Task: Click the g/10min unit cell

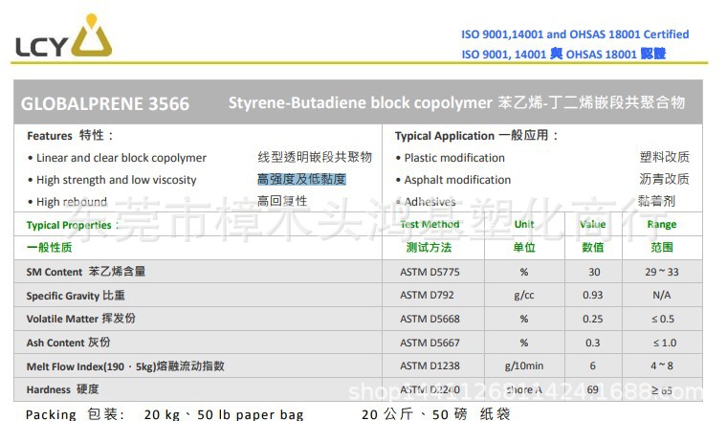Action: (x=524, y=366)
